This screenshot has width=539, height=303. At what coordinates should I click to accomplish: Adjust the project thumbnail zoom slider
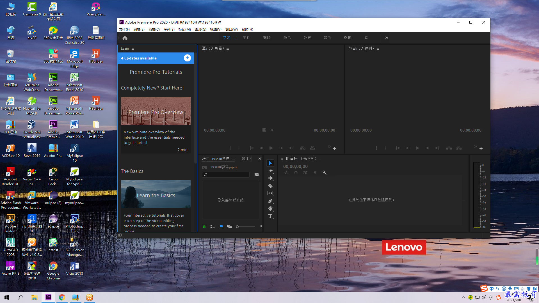(x=246, y=227)
